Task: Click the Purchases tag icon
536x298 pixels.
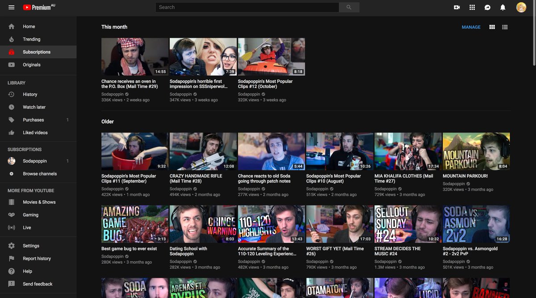Action: pos(12,120)
